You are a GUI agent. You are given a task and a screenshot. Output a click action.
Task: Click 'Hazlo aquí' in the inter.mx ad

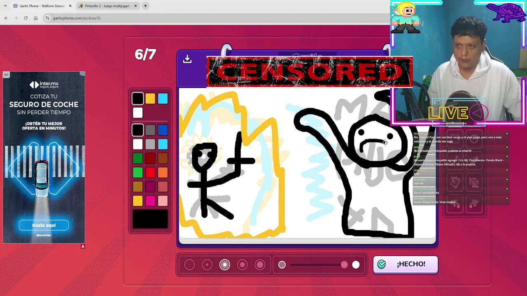tap(44, 225)
